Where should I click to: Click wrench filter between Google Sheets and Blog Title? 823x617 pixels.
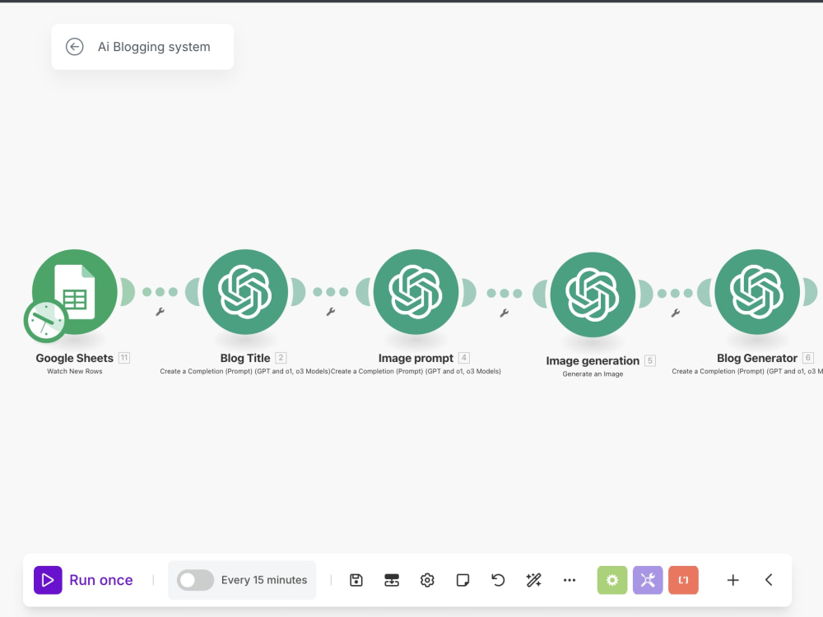(160, 312)
